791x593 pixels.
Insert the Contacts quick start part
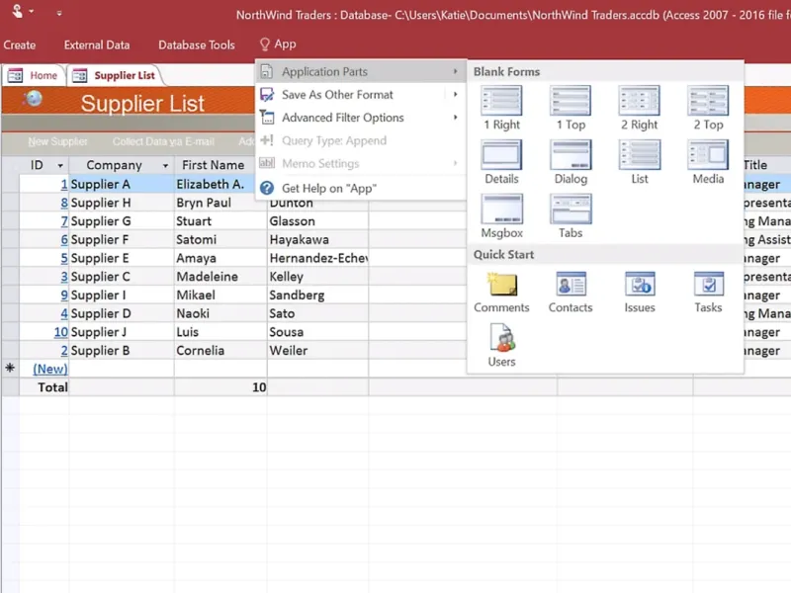pyautogui.click(x=571, y=293)
